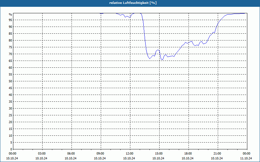Select the time label '06:00'
The width and height of the screenshot is (260, 162).
tap(71, 154)
